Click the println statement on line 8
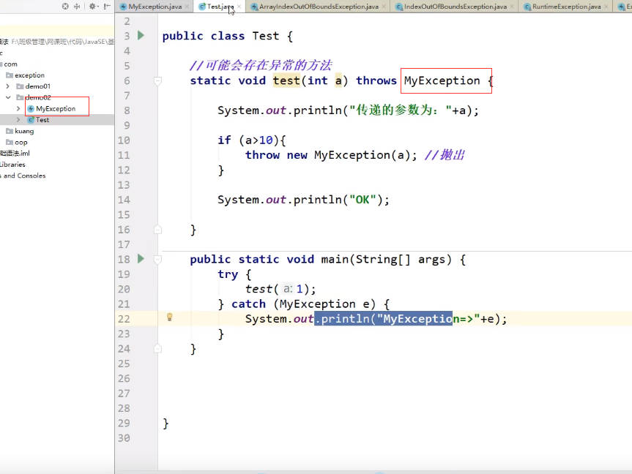This screenshot has width=632, height=474. point(349,110)
